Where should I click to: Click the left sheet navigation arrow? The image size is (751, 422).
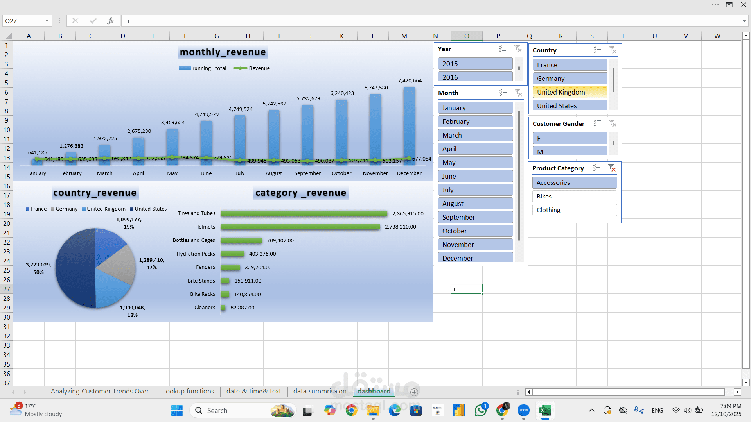(14, 392)
